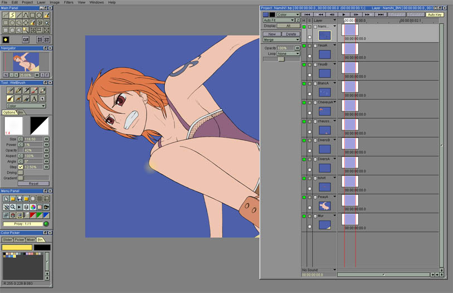
Task: Hide the Mur layer
Action: tap(304, 216)
